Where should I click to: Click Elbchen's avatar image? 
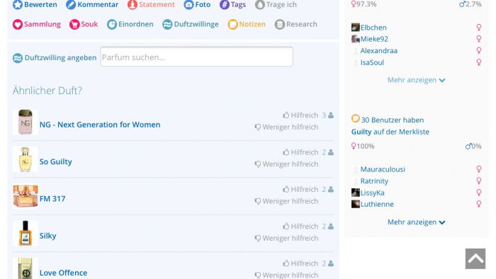pyautogui.click(x=355, y=28)
